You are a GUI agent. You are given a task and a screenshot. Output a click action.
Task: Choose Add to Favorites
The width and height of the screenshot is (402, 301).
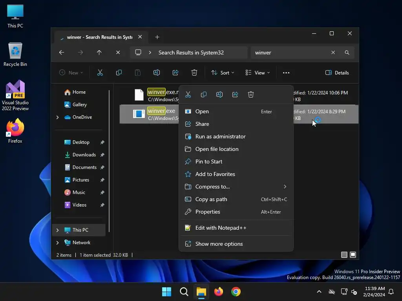tap(236, 174)
